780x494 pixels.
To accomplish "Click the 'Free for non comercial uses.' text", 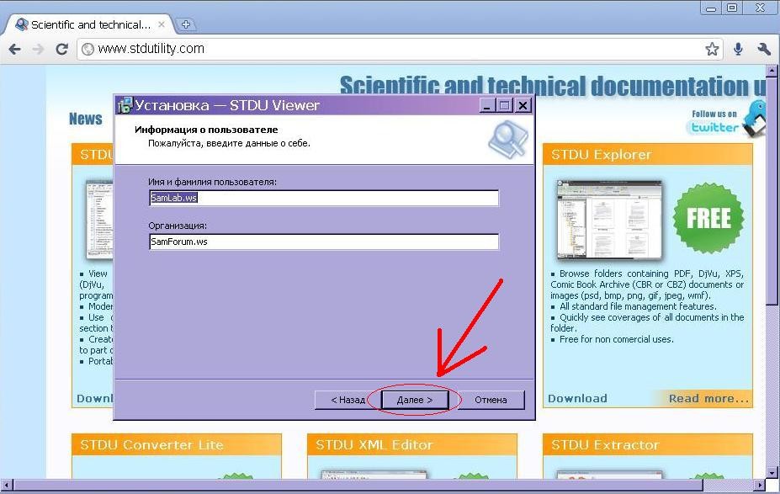I will click(x=616, y=339).
